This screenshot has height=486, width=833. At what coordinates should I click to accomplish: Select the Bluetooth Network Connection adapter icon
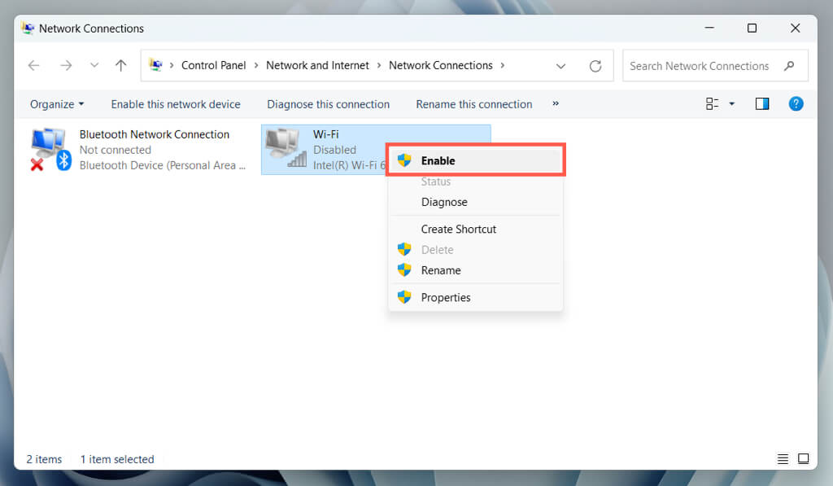pyautogui.click(x=50, y=150)
